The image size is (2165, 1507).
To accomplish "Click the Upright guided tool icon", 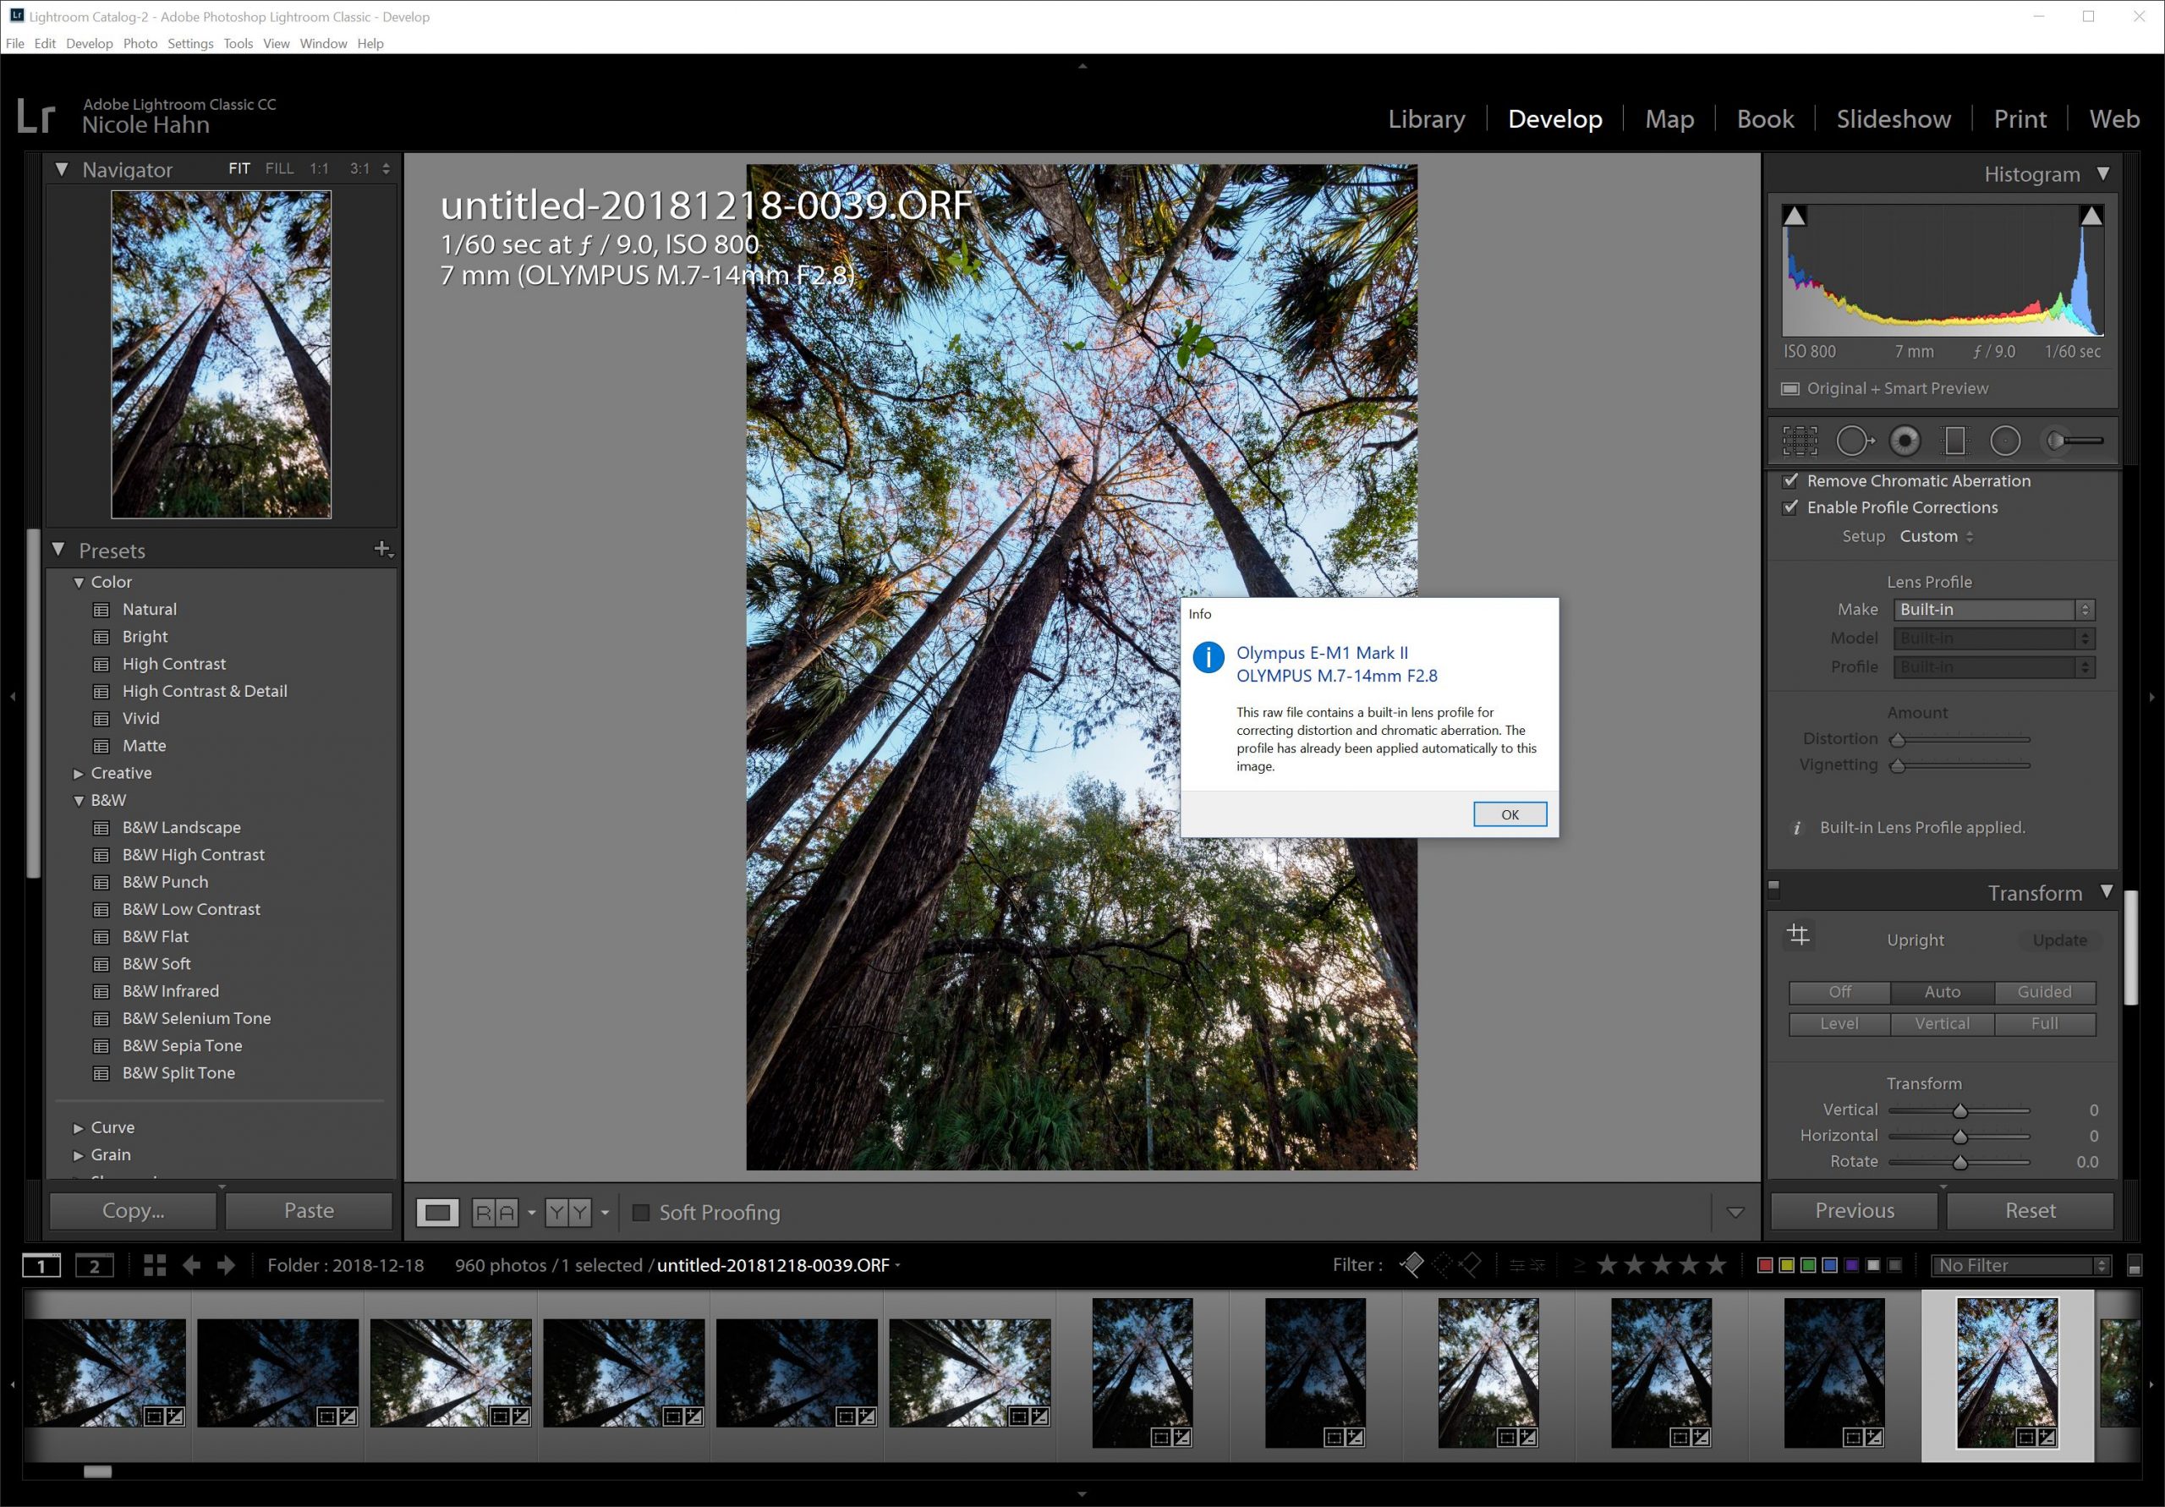I will coord(1798,935).
